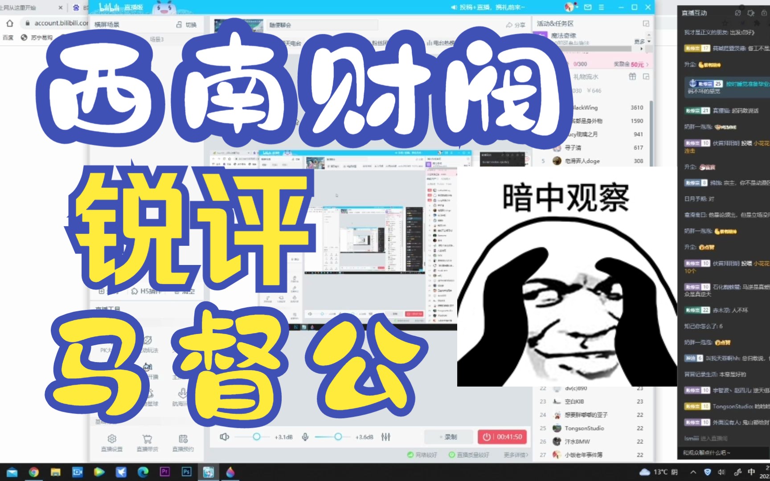Screen dimensions: 770x481
Task: Open Mail app in taskbar
Action: (x=12, y=472)
